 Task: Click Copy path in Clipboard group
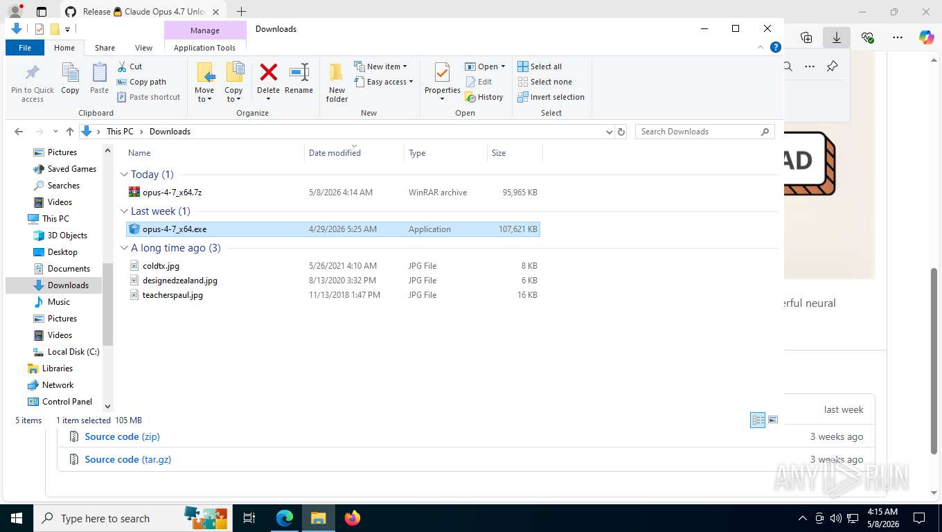coord(141,82)
